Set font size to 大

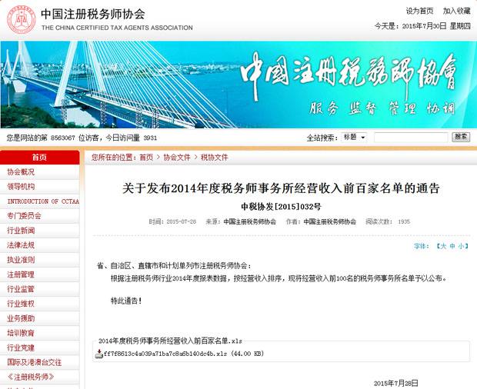pyautogui.click(x=442, y=247)
